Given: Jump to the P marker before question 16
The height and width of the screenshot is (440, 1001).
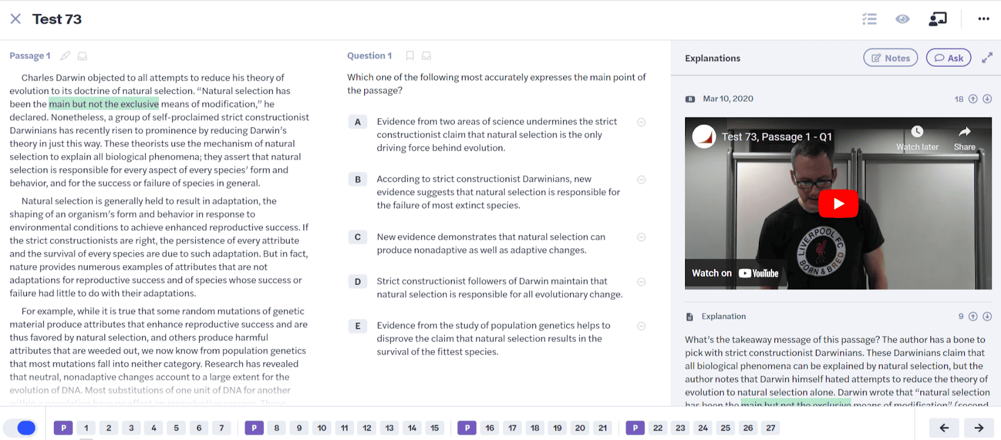Looking at the screenshot, I should click(467, 428).
